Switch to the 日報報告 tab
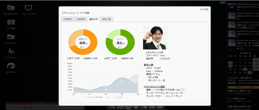 point(67,19)
